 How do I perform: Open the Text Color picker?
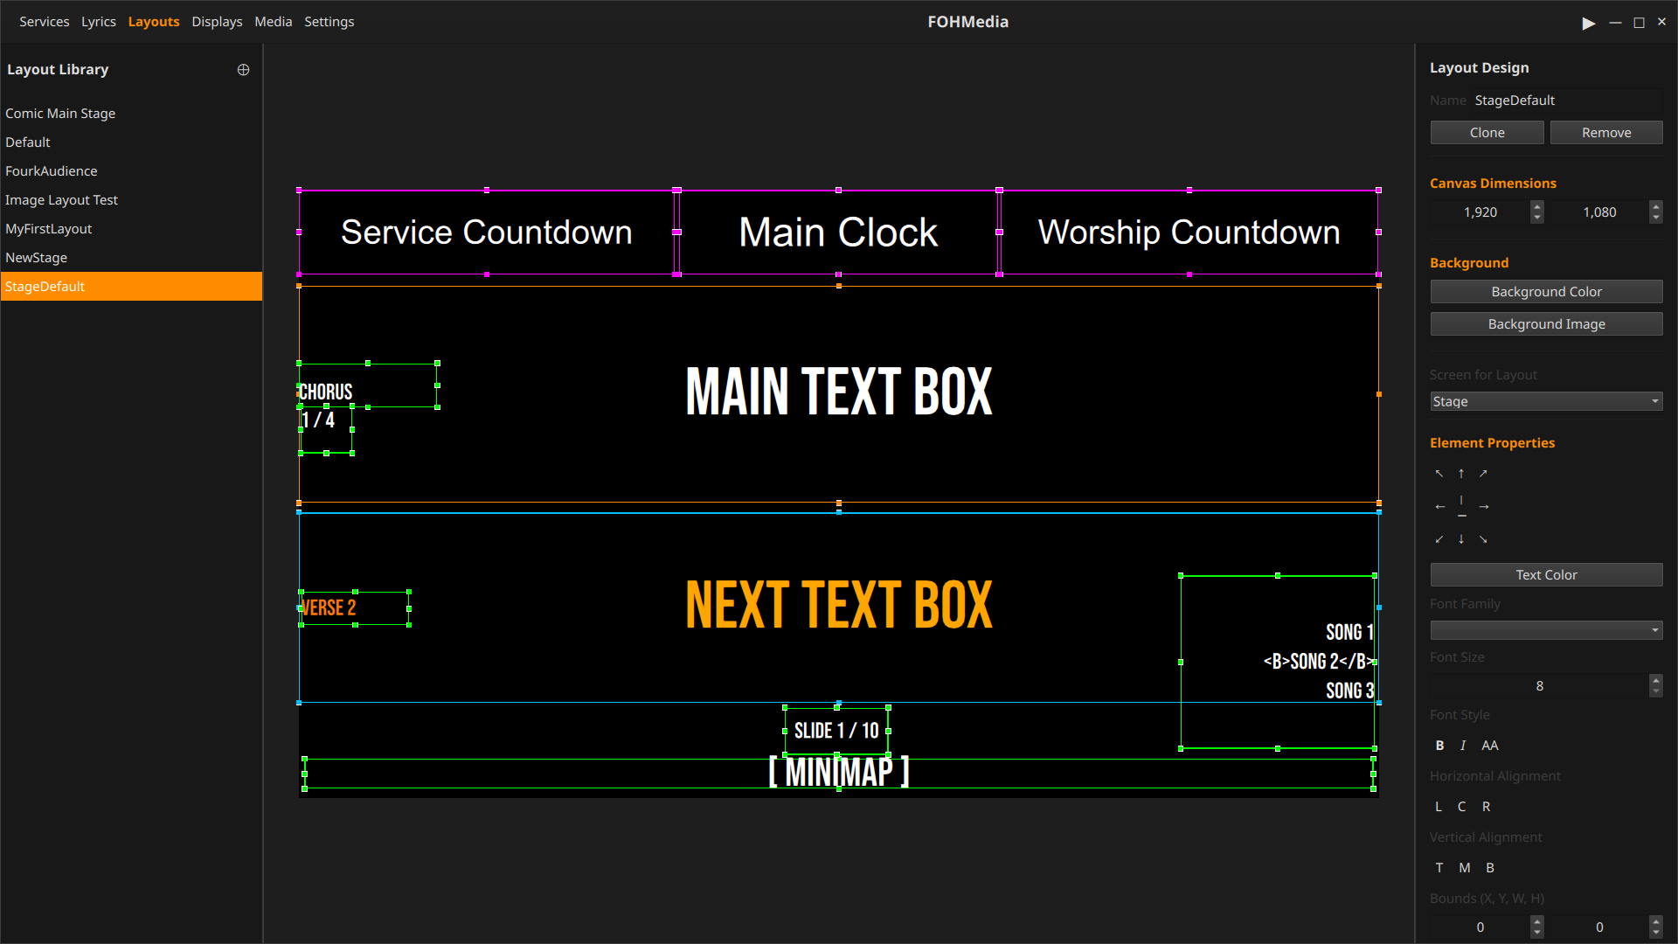(1546, 575)
